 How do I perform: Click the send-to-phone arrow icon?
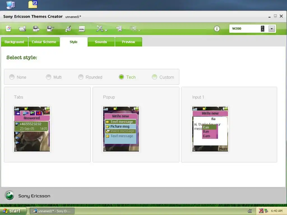pos(119,29)
